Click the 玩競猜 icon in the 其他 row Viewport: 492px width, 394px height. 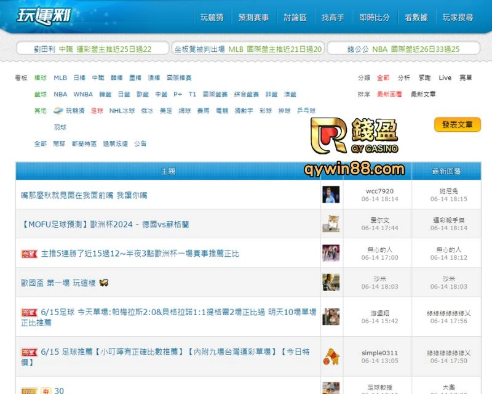click(58, 111)
